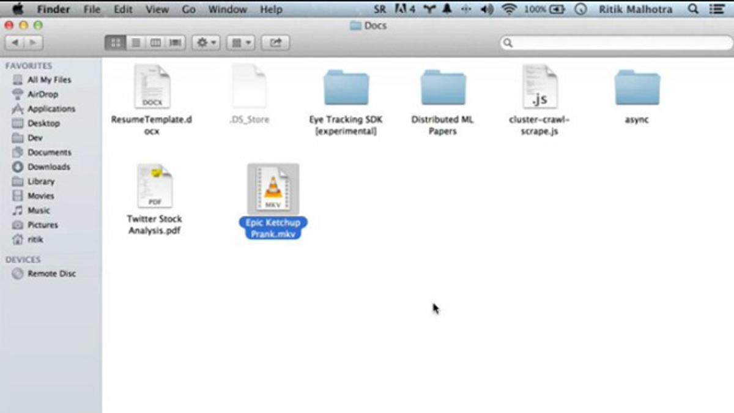Image resolution: width=734 pixels, height=413 pixels.
Task: Select Applications in sidebar
Action: 51,109
